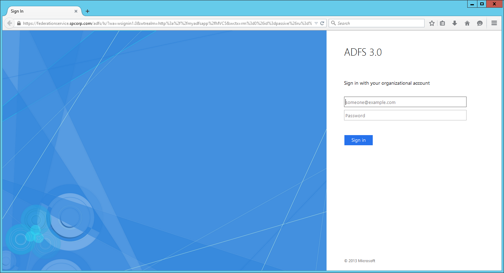Open a new browser tab
This screenshot has height=273, width=504.
(87, 11)
